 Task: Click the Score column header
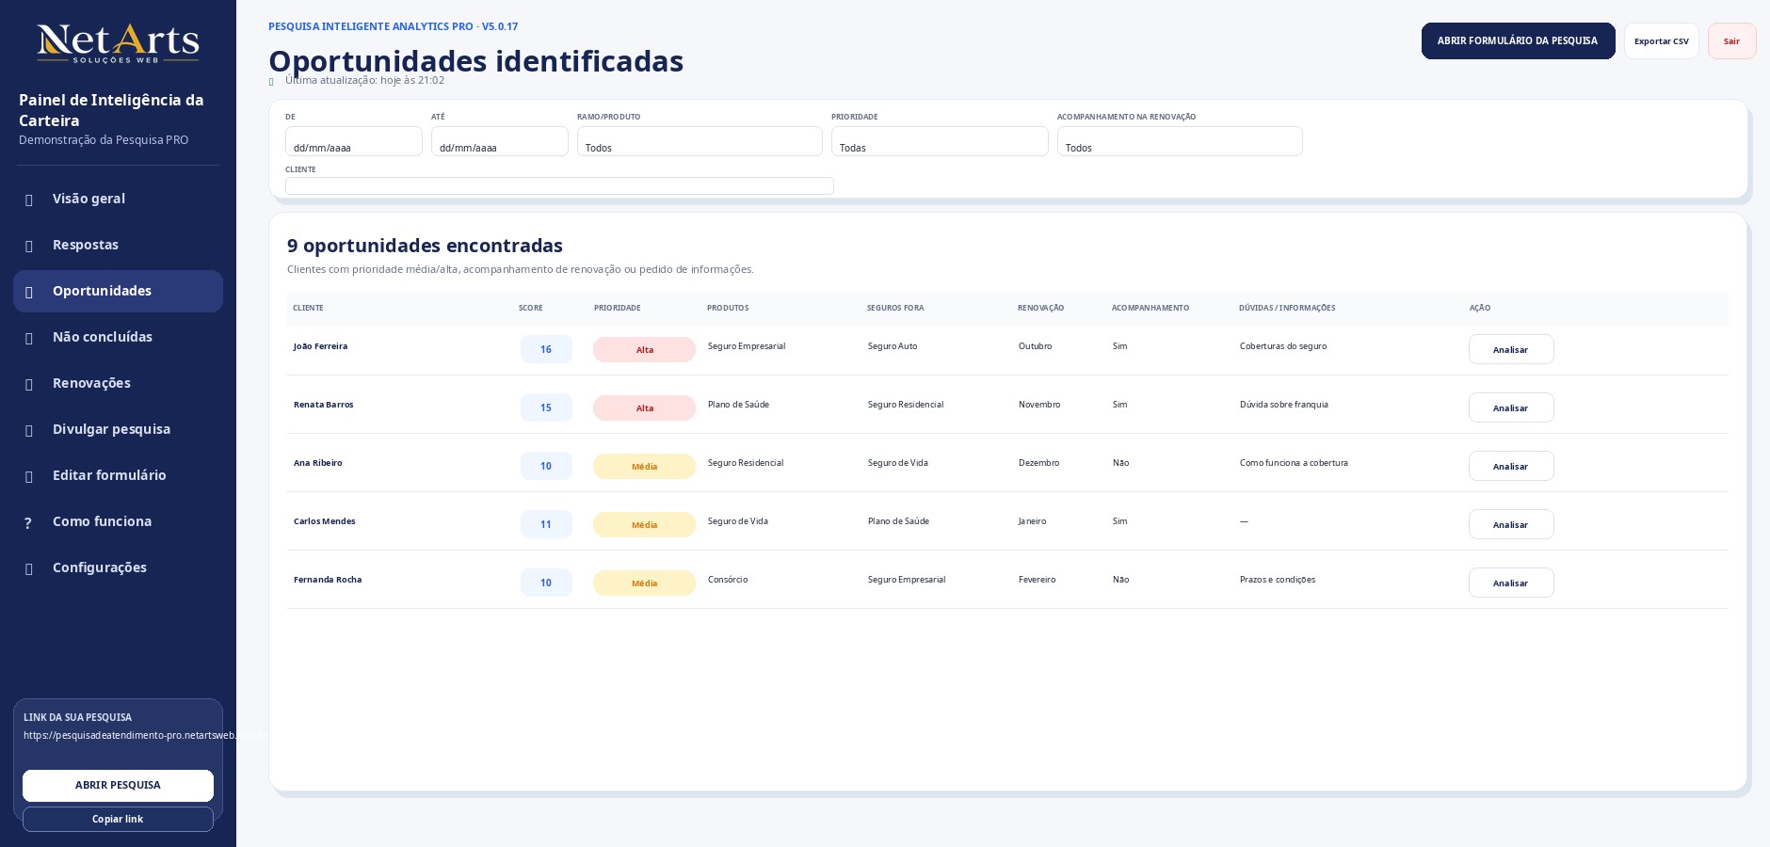click(531, 308)
